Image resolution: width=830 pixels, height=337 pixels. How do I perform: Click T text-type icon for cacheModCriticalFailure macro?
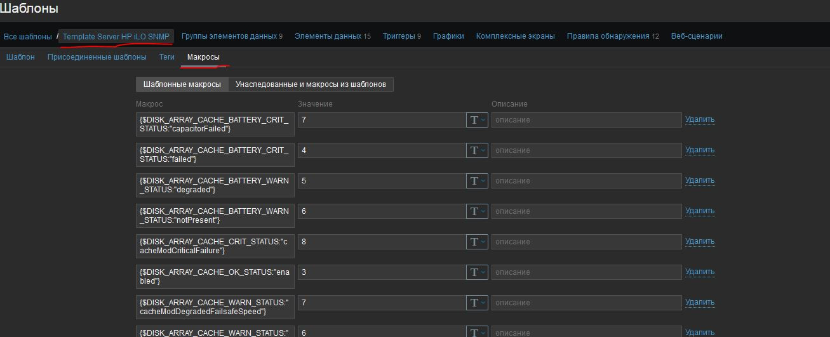tap(474, 242)
